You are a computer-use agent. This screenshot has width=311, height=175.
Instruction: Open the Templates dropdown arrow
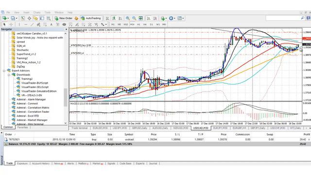(x=183, y=18)
